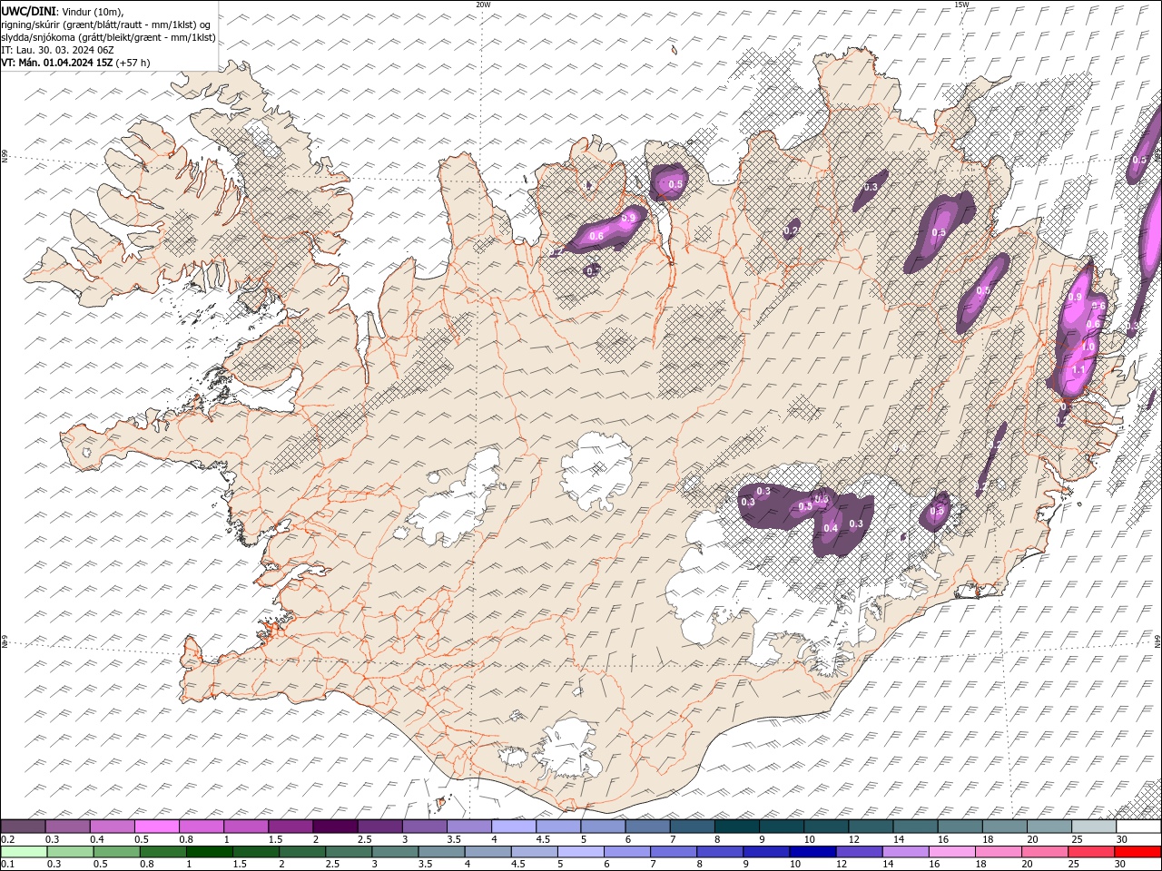Click the lower scale label 0.1
Image resolution: width=1162 pixels, height=871 pixels.
[x=7, y=865]
